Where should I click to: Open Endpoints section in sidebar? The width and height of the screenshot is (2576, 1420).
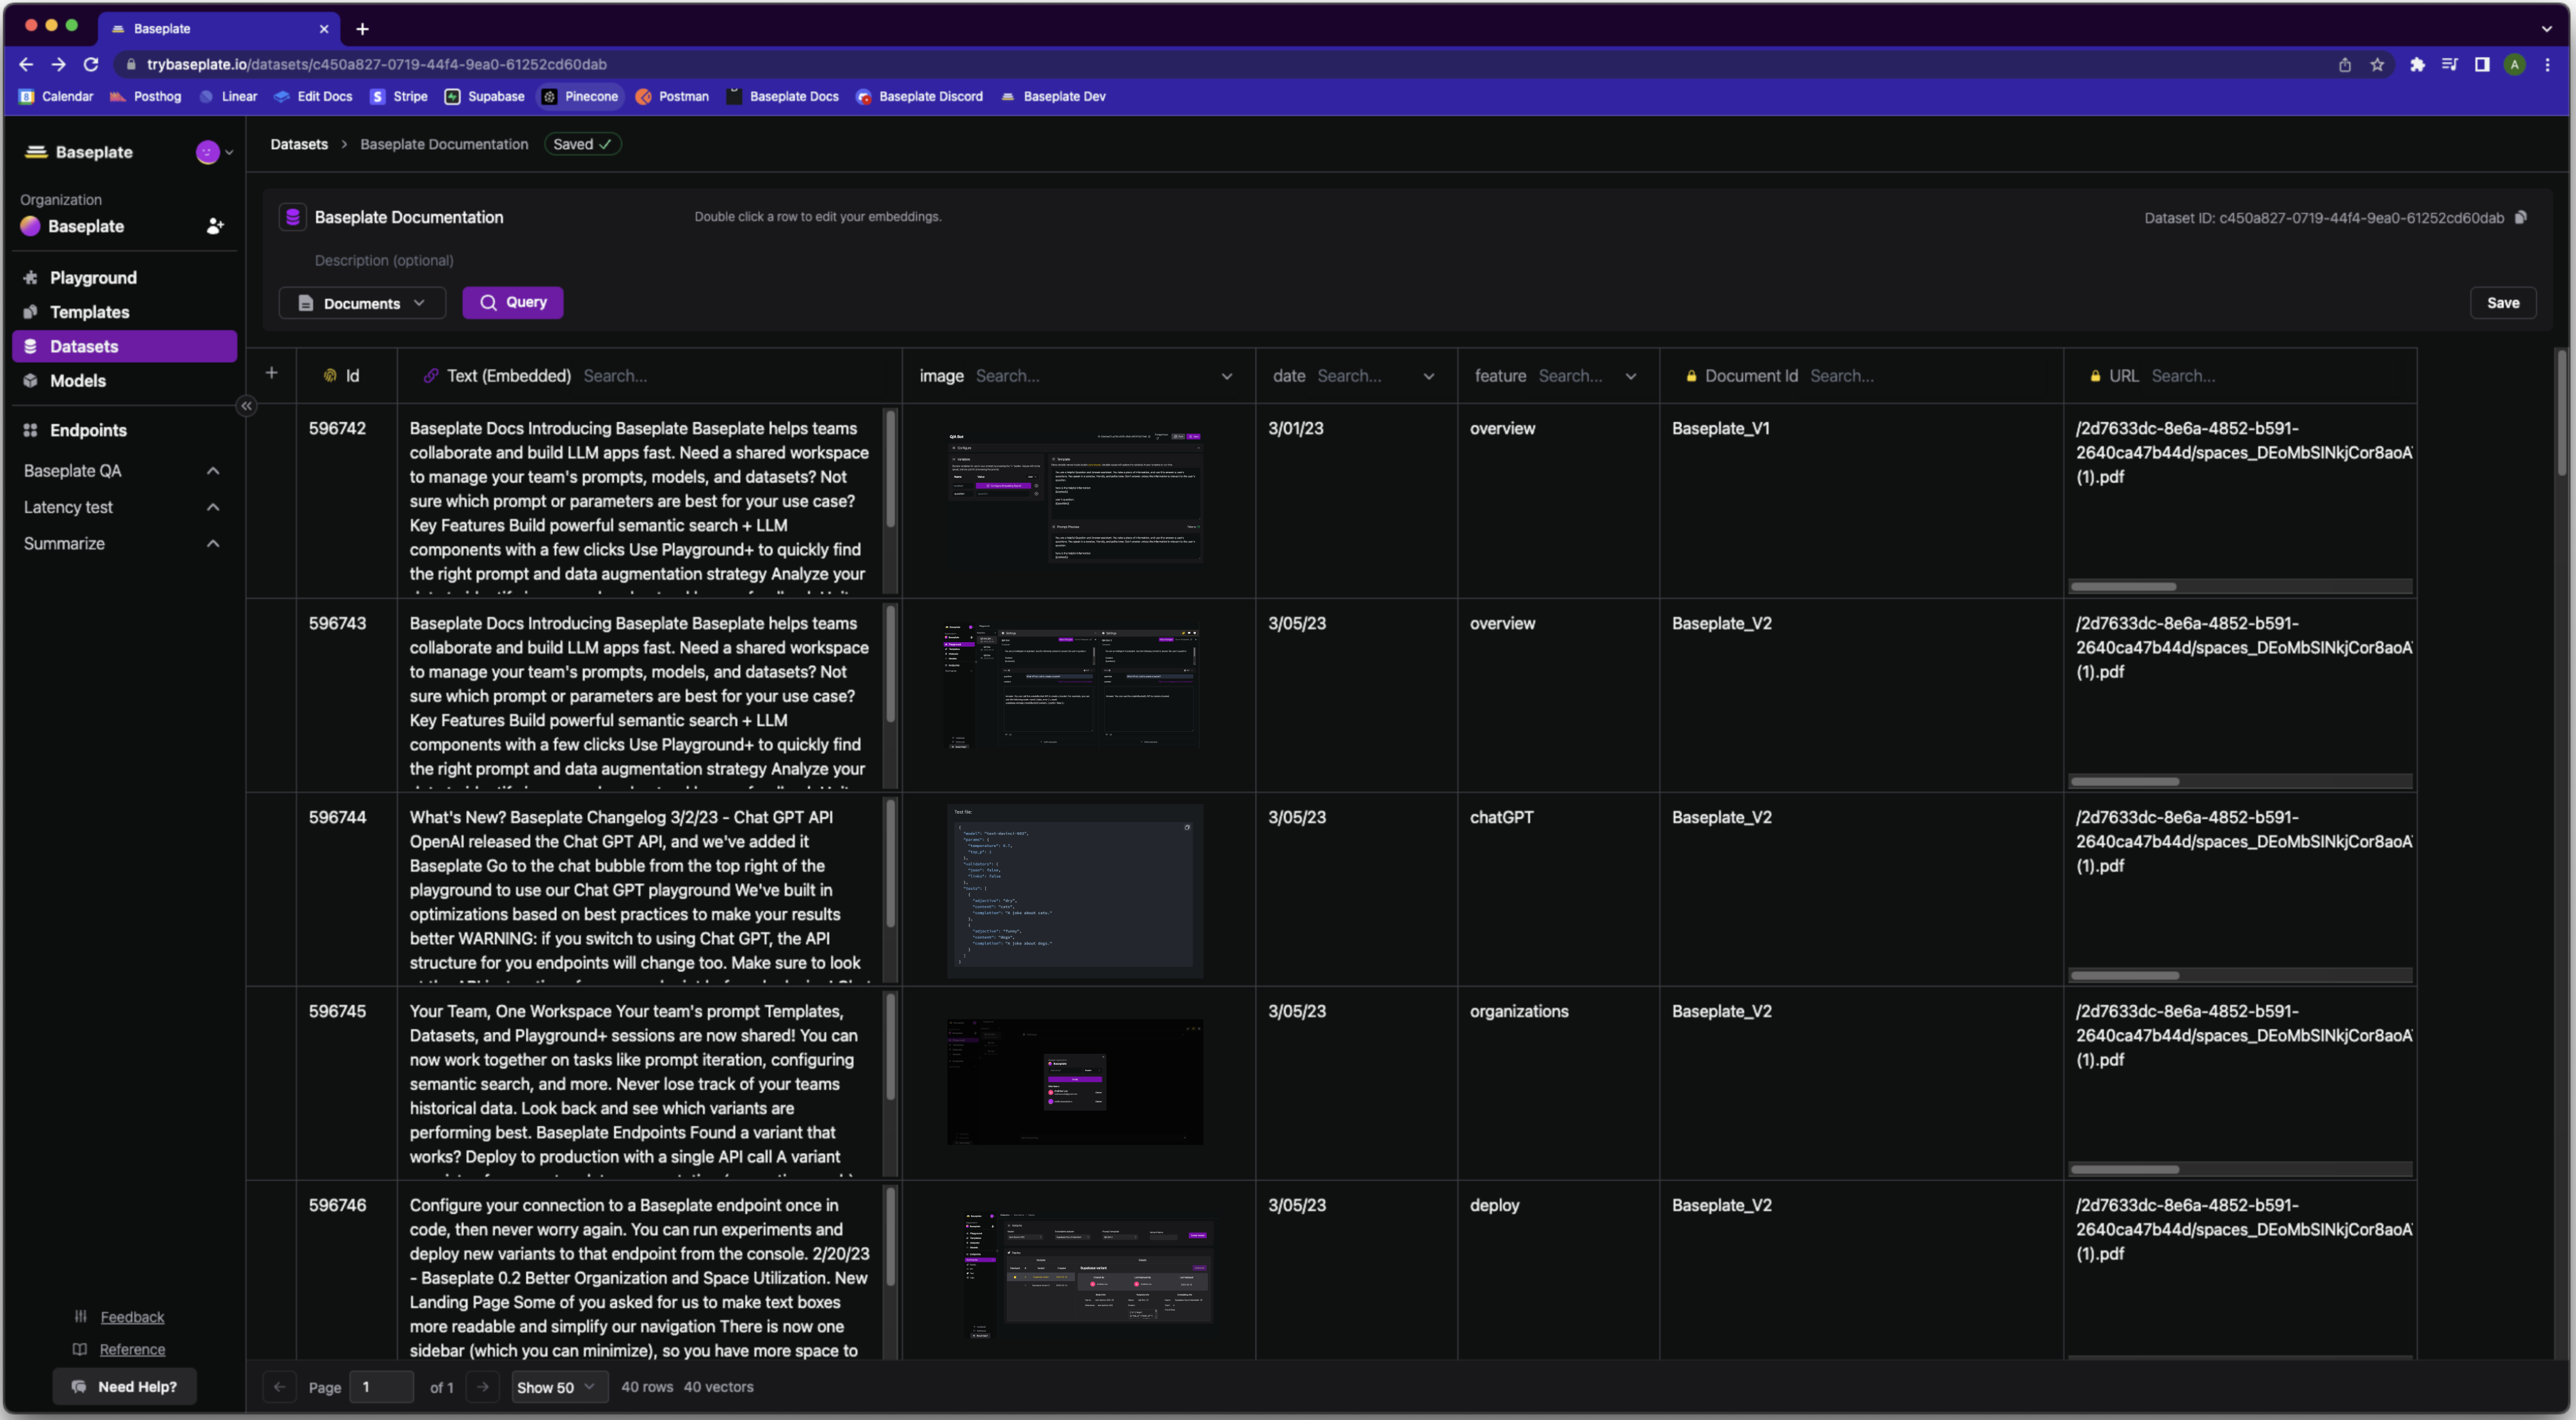pyautogui.click(x=88, y=430)
